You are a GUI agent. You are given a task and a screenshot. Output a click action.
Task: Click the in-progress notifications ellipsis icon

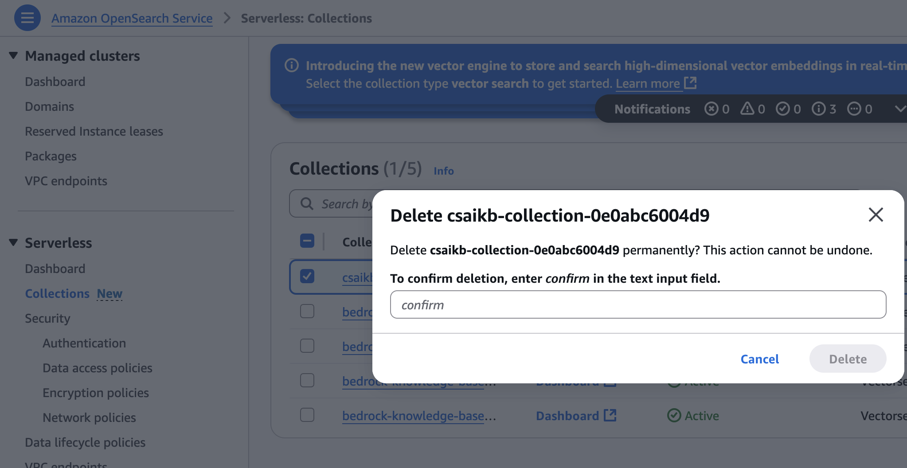point(854,109)
